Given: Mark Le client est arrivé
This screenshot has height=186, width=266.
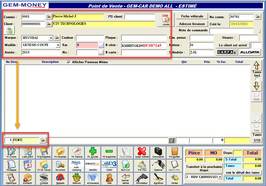Looking at the screenshot, I should pyautogui.click(x=233, y=45).
